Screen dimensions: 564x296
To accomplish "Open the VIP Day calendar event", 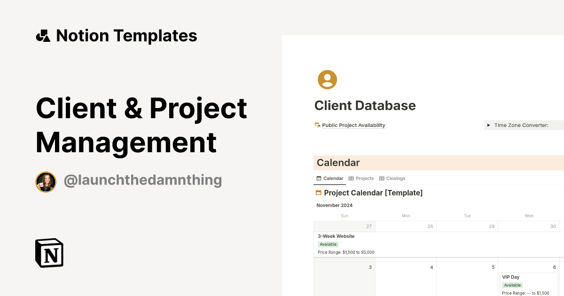I will click(x=511, y=277).
